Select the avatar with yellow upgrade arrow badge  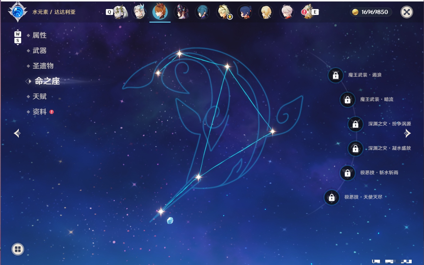point(224,12)
